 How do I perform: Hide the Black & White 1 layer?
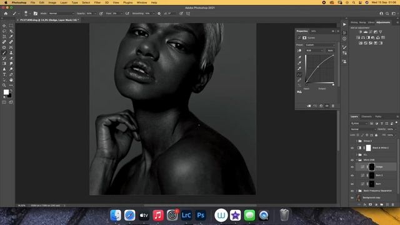(x=352, y=148)
